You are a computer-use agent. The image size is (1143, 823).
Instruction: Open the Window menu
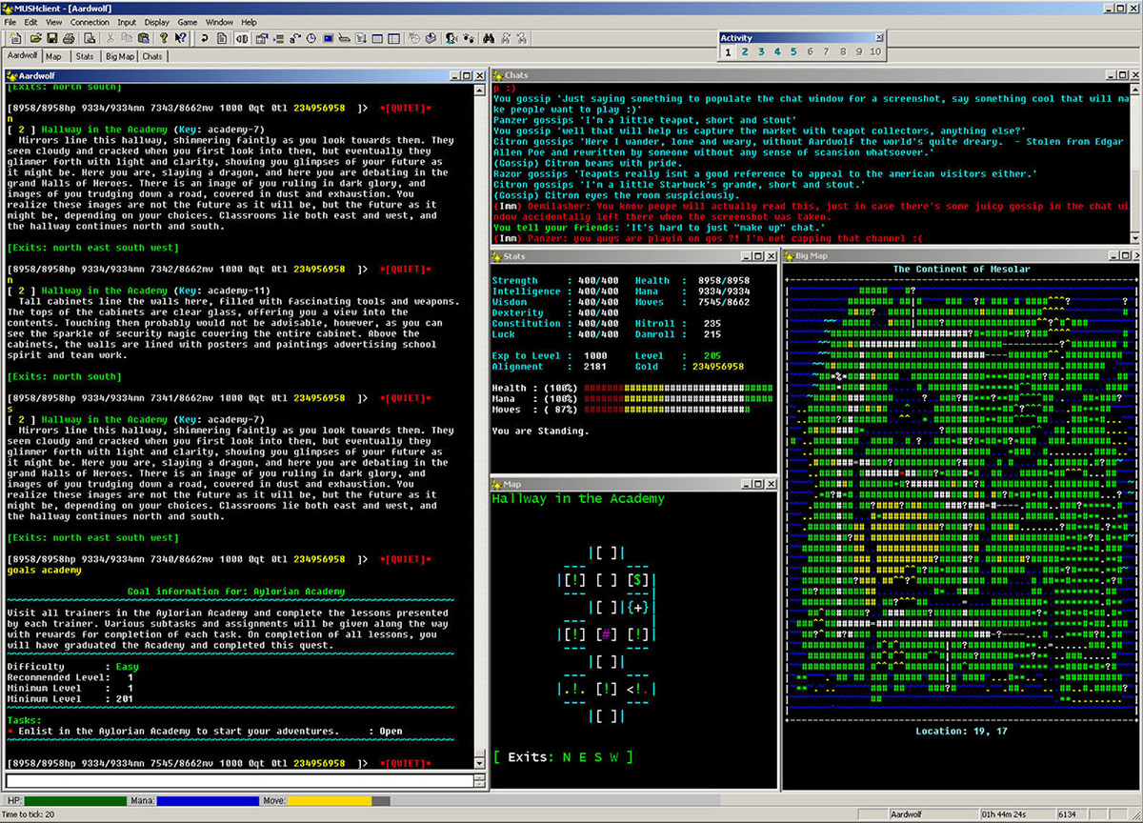pos(219,22)
